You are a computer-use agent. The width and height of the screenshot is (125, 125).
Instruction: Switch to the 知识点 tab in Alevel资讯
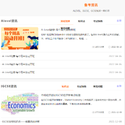[82, 21]
